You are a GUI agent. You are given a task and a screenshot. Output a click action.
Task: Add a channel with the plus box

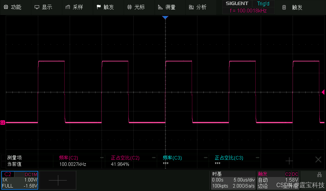tap(58, 180)
